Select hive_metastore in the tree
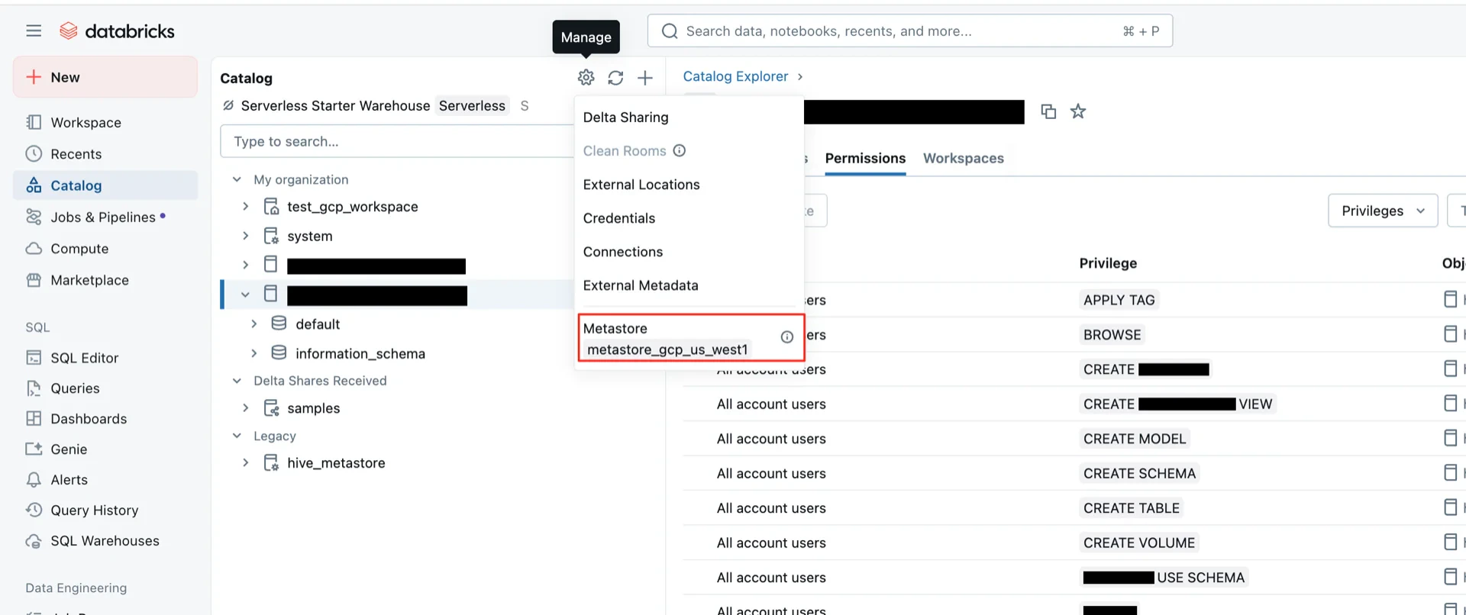Image resolution: width=1466 pixels, height=615 pixels. [336, 463]
